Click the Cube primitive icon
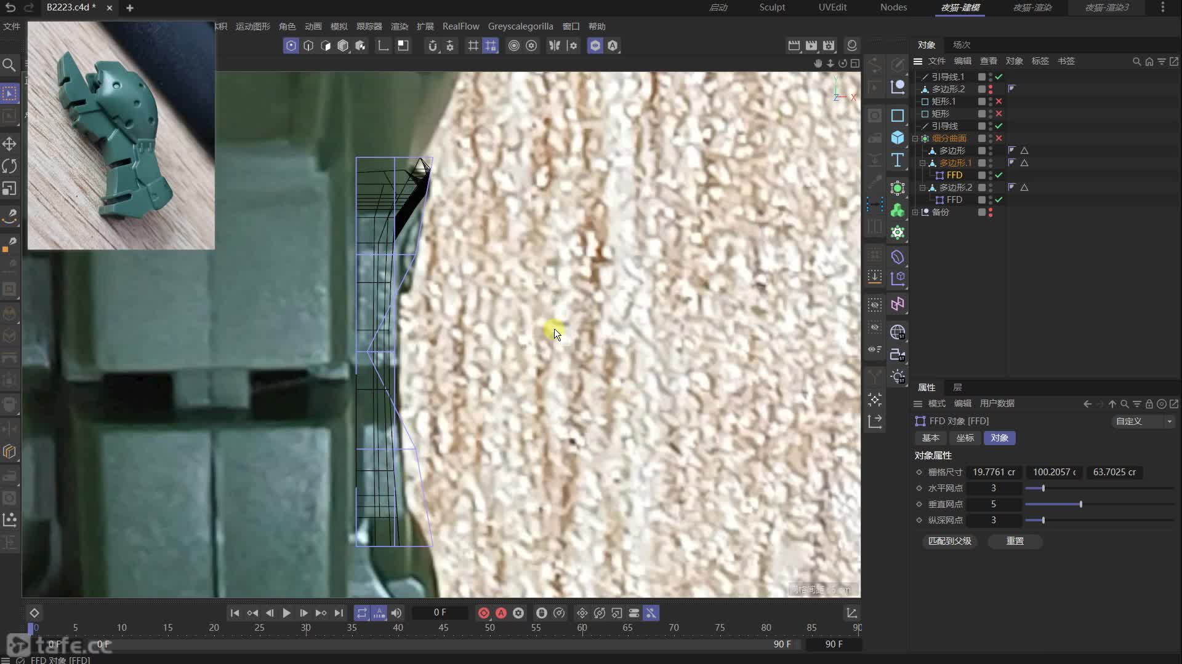 point(898,138)
